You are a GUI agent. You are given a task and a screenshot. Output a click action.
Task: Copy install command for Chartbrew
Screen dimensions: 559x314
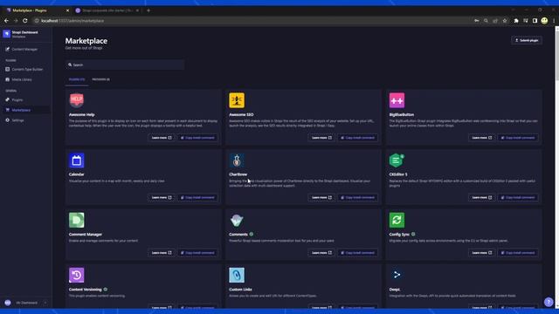(x=357, y=198)
